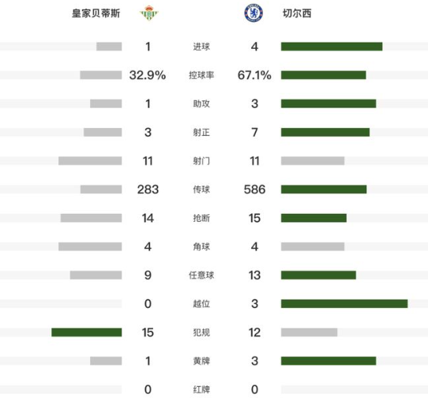The height and width of the screenshot is (398, 428).
Task: Click the 283 passes value
Action: click(x=148, y=190)
